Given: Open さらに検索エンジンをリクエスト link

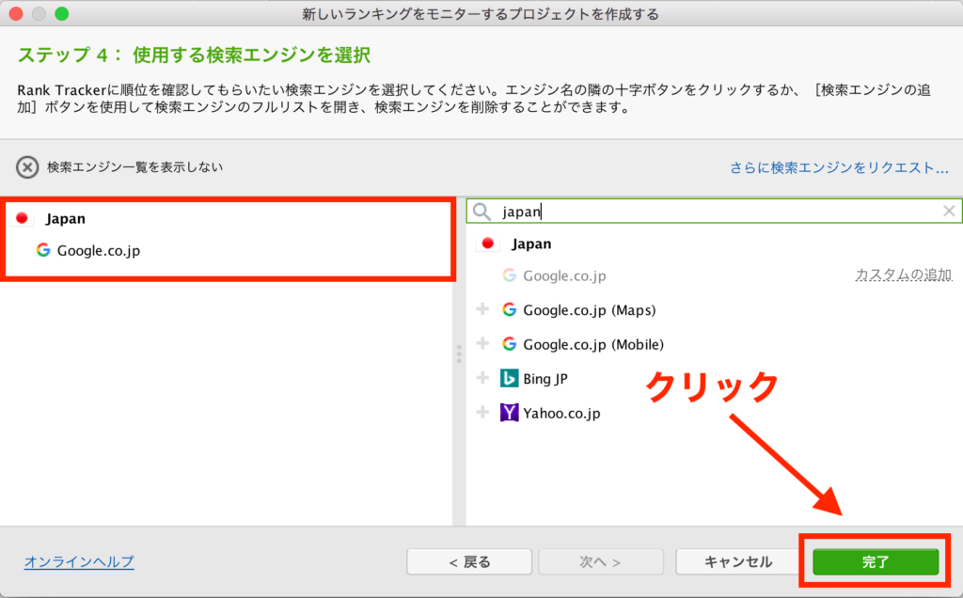Looking at the screenshot, I should [839, 167].
